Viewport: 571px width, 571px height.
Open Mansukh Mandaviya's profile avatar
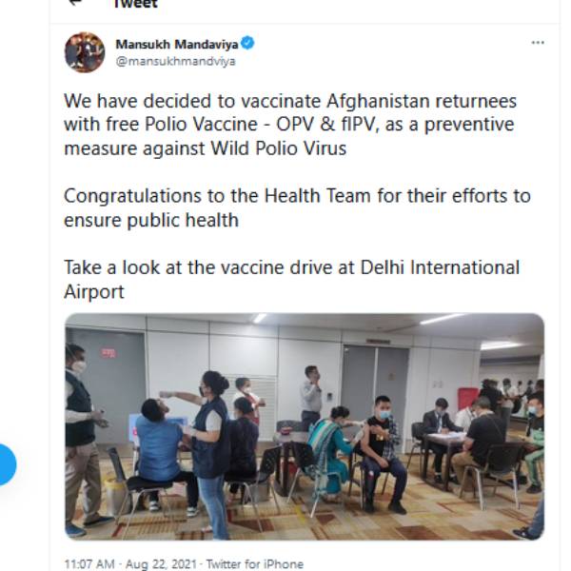pos(85,52)
